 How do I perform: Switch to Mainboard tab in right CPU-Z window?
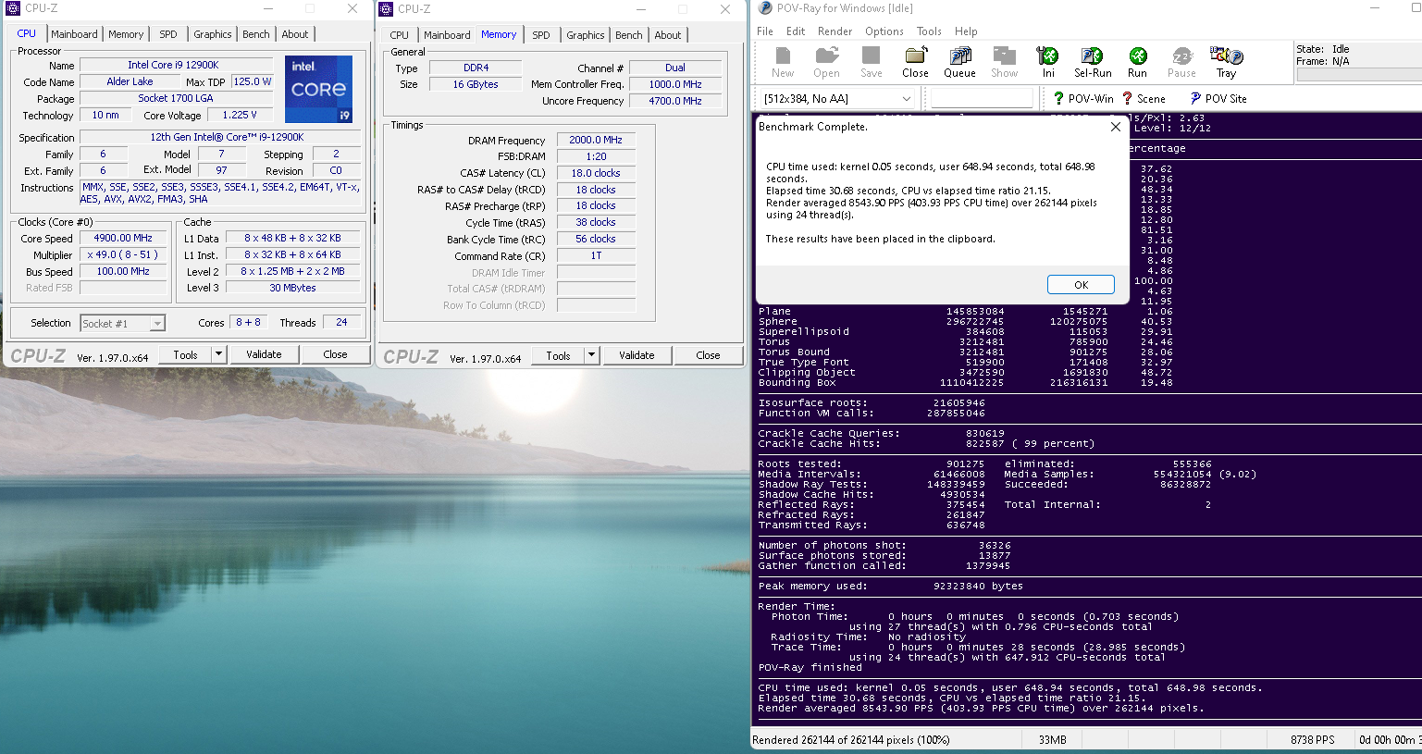point(447,35)
